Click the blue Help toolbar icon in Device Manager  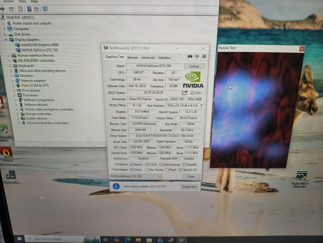tap(29, 9)
